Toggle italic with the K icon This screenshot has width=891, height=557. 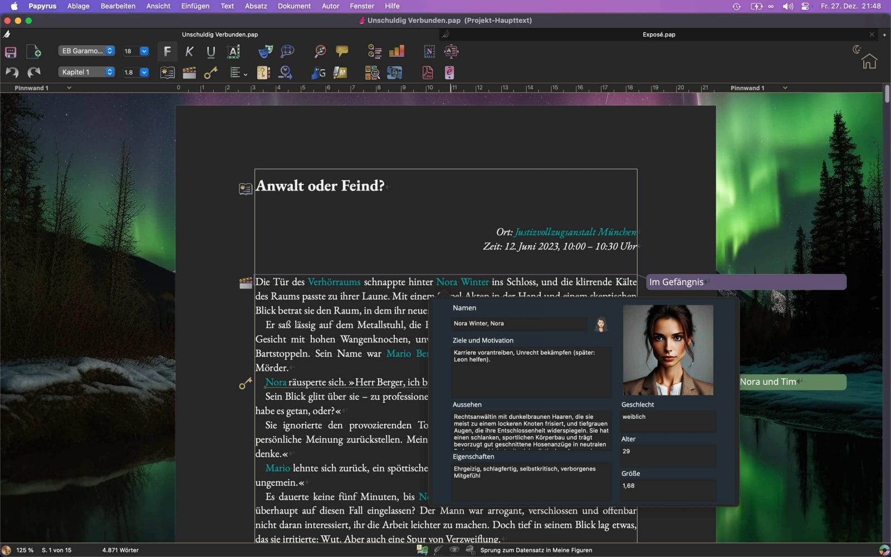click(189, 51)
